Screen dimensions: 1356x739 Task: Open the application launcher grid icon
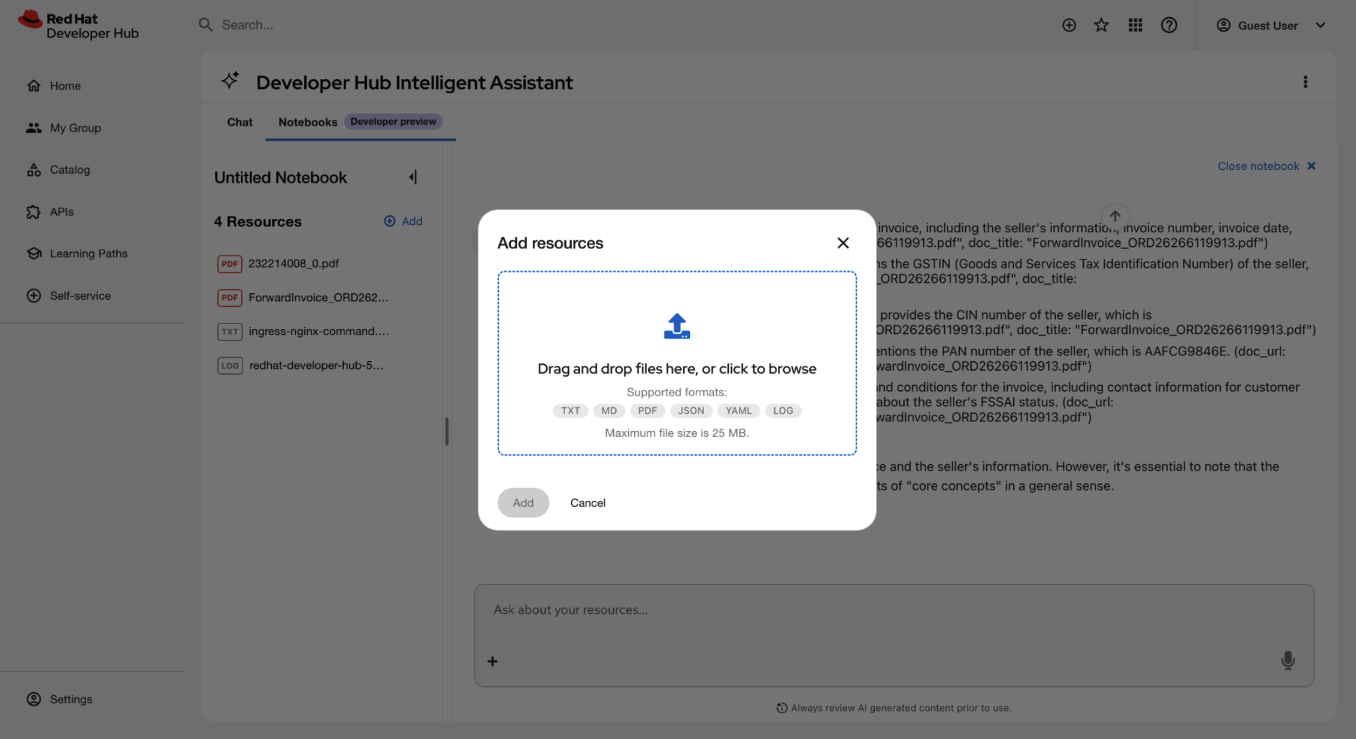tap(1135, 25)
